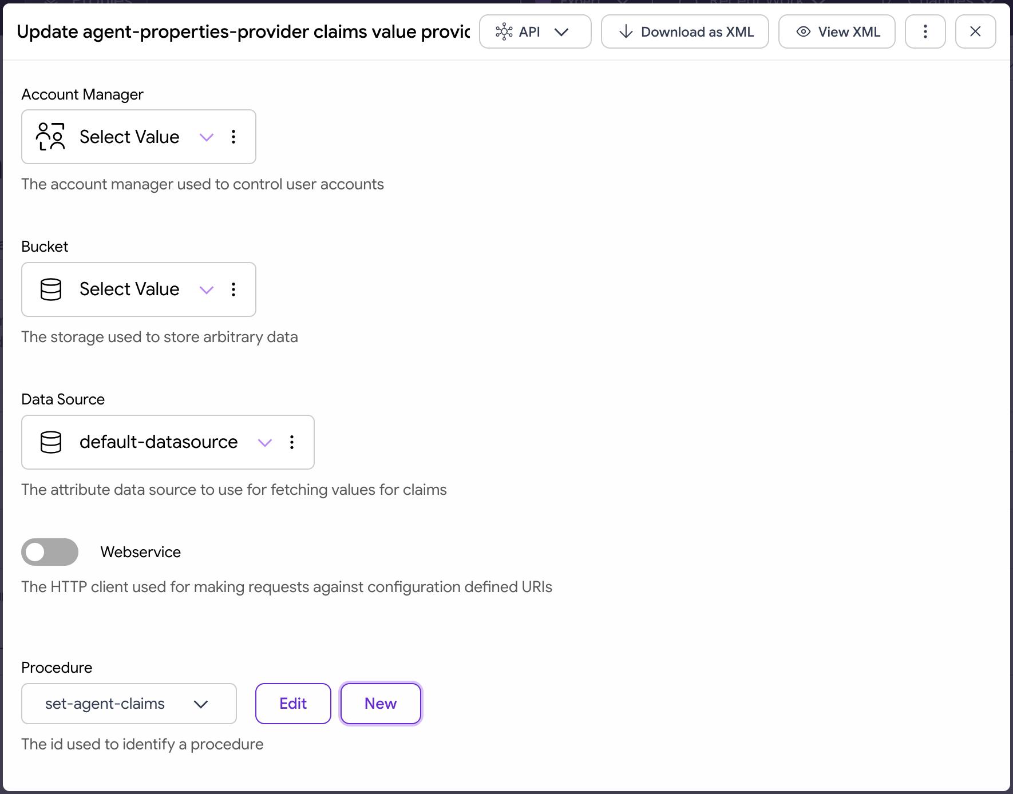Open the Account Manager kebab menu
The image size is (1013, 794).
coord(234,137)
